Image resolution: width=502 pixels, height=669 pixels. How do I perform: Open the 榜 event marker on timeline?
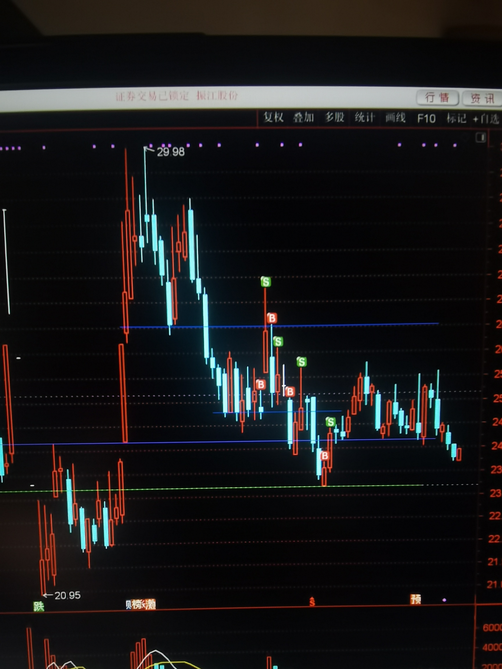138,604
